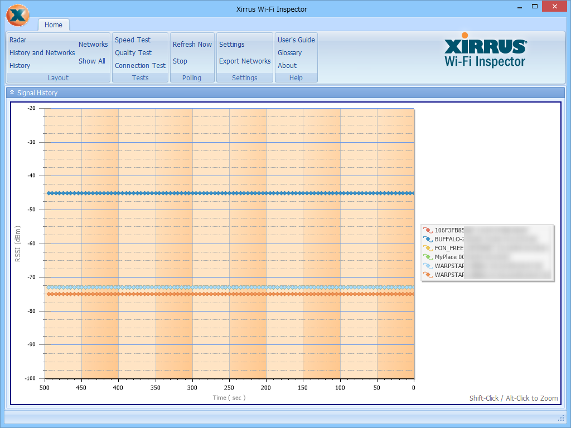Switch to the Home ribbon tab
The image size is (571, 428).
coord(54,25)
